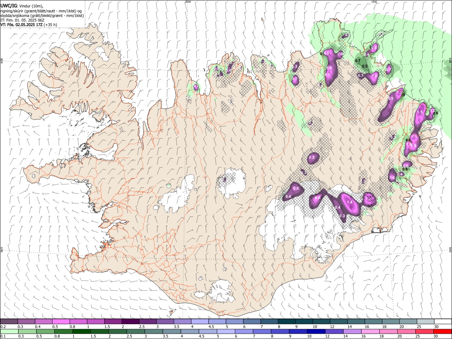Click the '1.2' snowfall value on the map
This screenshot has width=452, height=339.
coord(368,199)
